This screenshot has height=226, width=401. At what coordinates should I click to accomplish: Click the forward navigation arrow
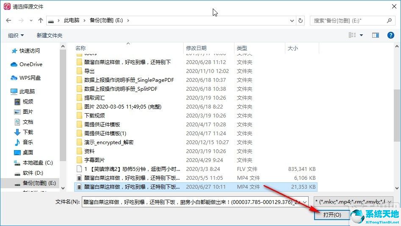click(21, 20)
